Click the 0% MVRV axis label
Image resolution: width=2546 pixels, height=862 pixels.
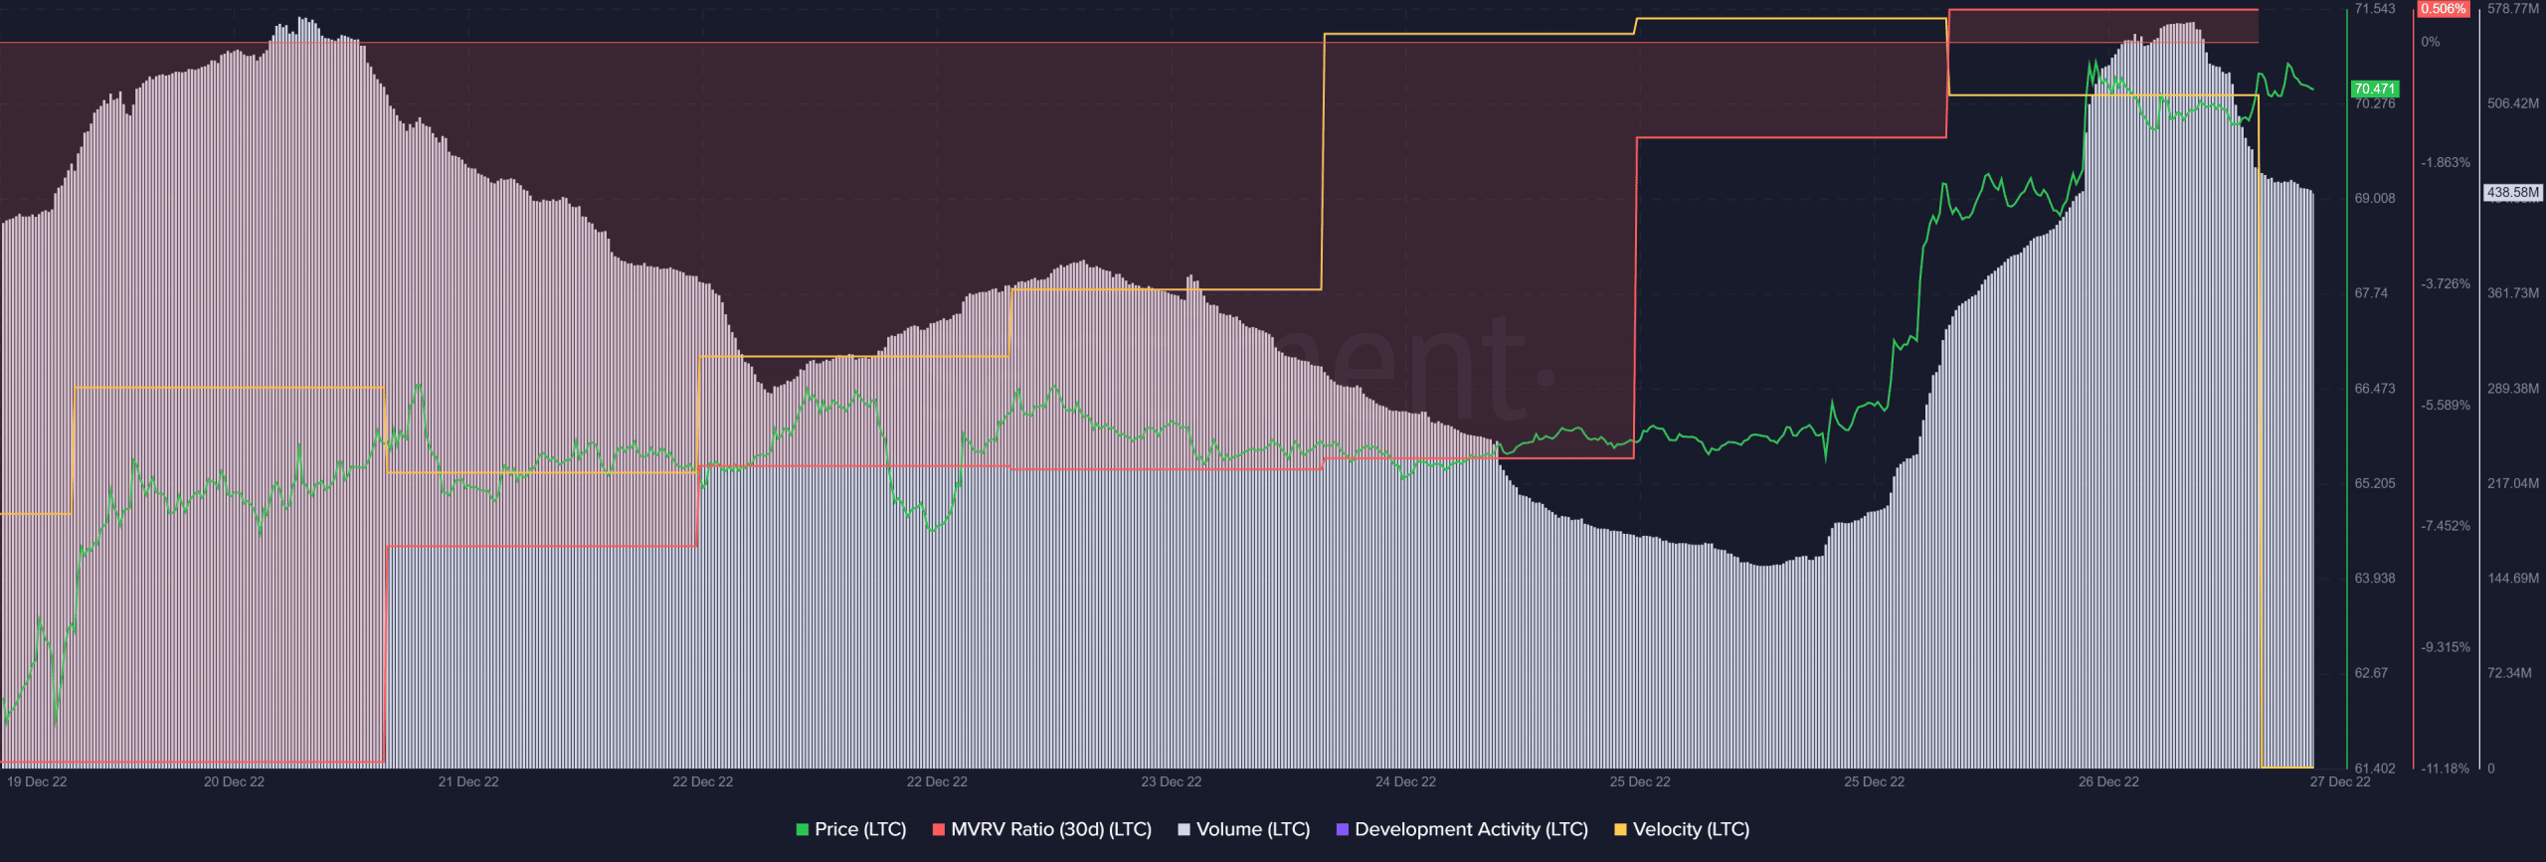tap(2431, 42)
